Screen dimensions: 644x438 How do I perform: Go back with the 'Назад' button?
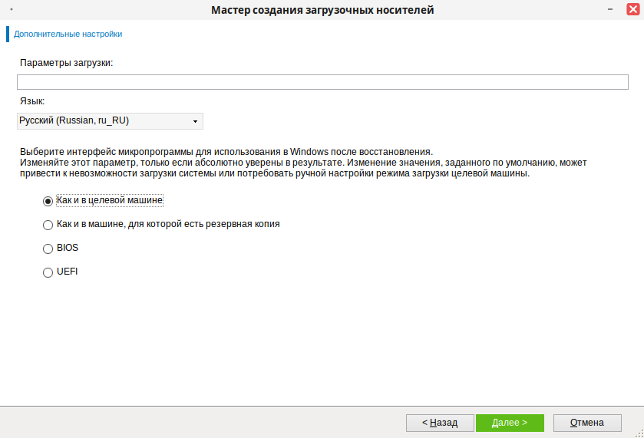439,423
